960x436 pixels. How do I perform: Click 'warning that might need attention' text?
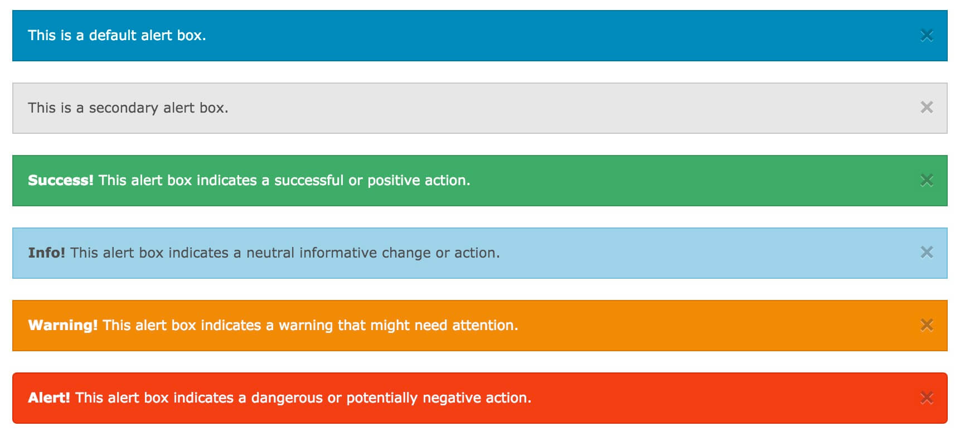[x=398, y=326]
